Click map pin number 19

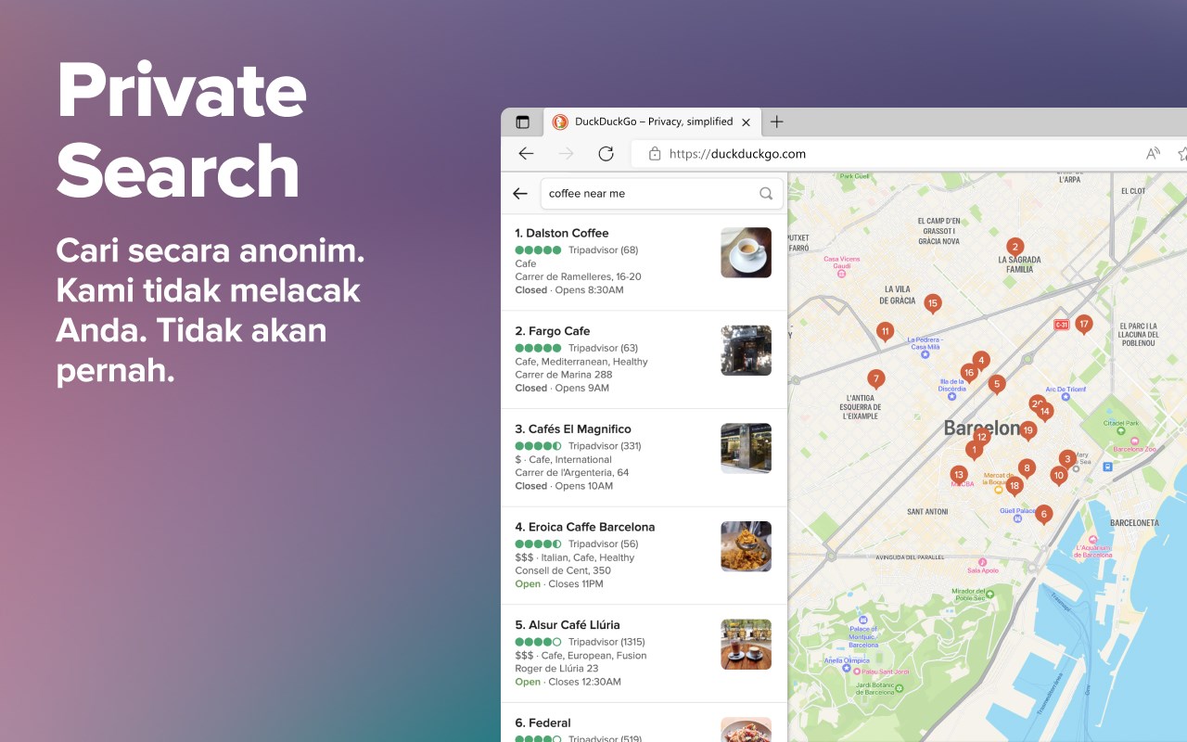[x=1027, y=430]
